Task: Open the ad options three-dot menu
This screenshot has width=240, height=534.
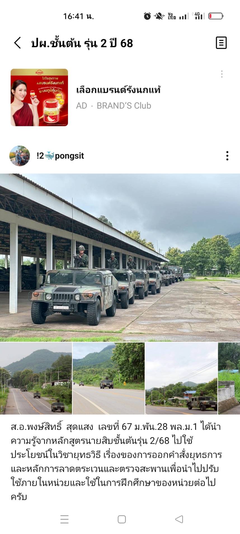Action: click(x=222, y=74)
